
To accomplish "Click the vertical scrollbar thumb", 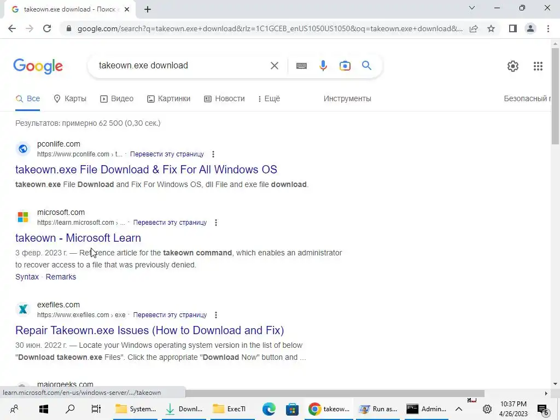I will 555,96.
